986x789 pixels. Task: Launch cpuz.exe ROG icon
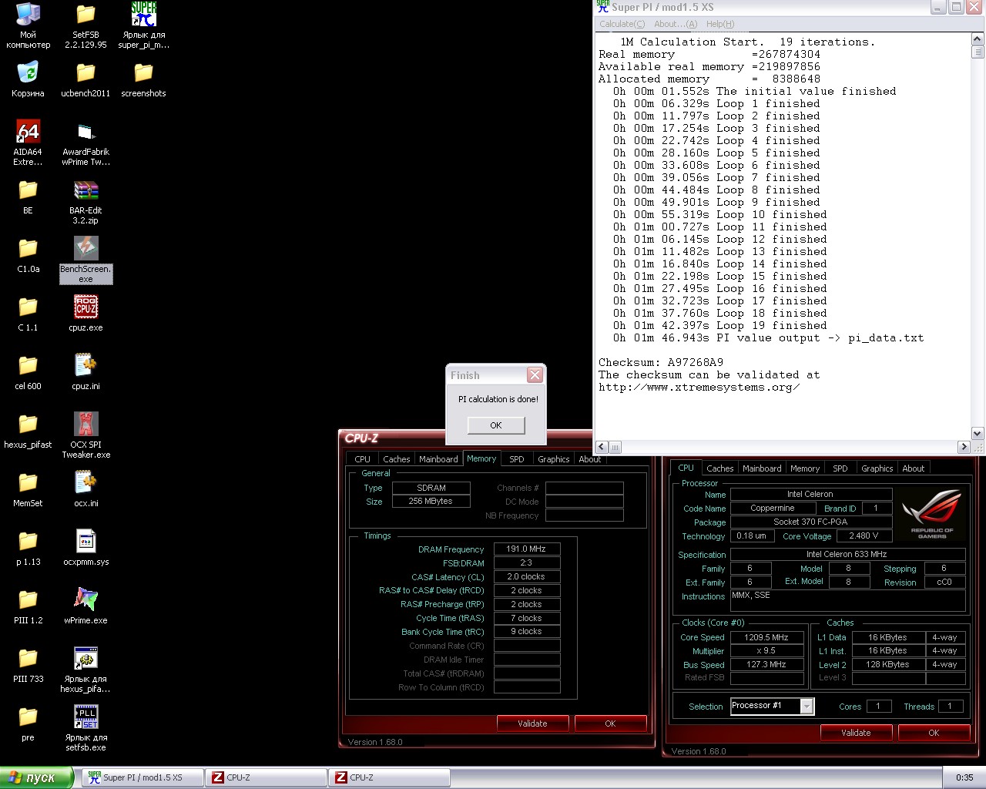(x=86, y=314)
